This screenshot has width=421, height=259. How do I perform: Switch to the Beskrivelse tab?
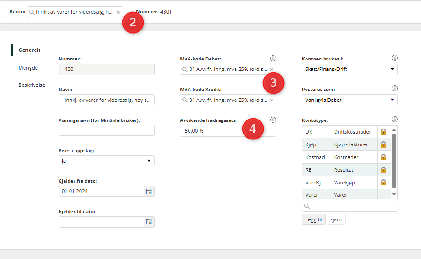click(x=32, y=85)
